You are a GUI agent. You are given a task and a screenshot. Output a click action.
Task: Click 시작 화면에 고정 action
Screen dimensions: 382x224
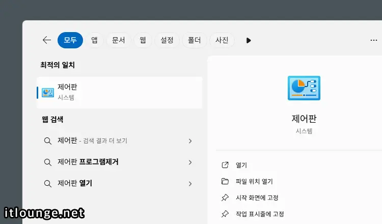point(257,198)
